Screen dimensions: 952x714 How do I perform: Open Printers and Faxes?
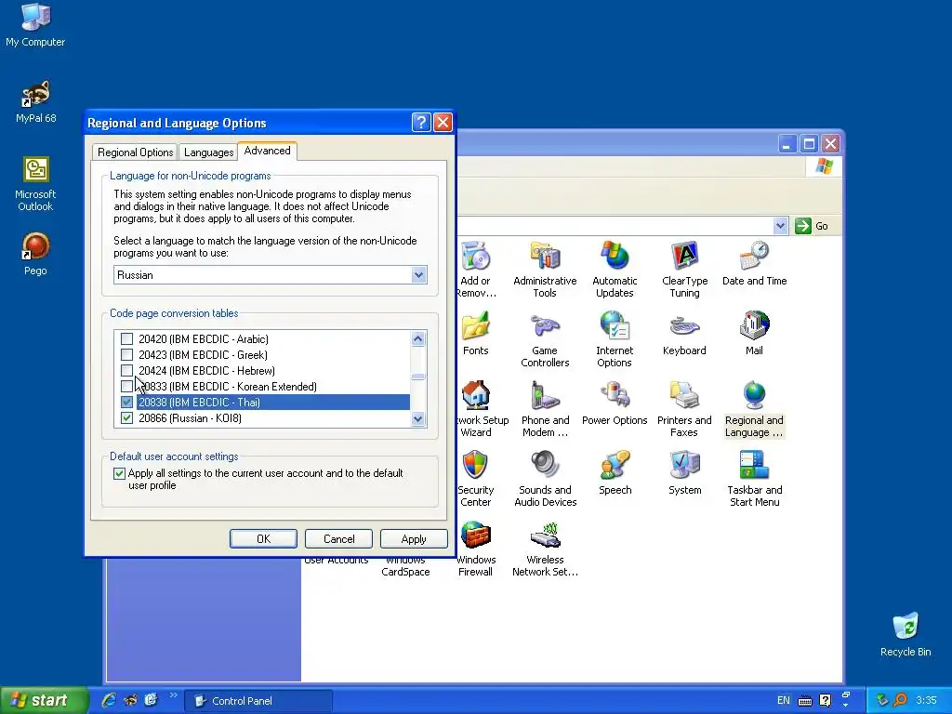tap(684, 409)
